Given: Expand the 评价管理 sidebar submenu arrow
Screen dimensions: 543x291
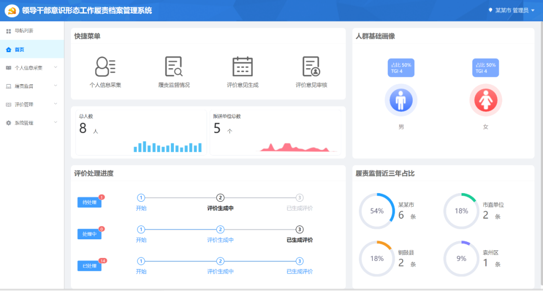Looking at the screenshot, I should click(56, 104).
